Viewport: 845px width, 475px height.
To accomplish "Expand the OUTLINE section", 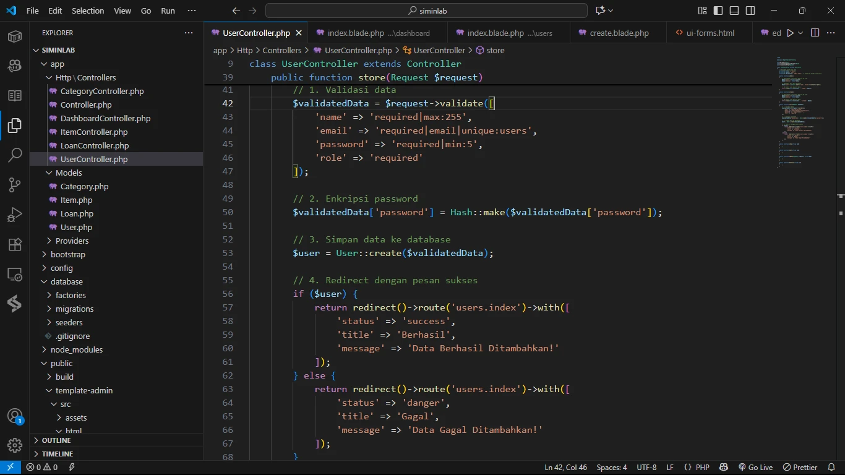I will 56,440.
